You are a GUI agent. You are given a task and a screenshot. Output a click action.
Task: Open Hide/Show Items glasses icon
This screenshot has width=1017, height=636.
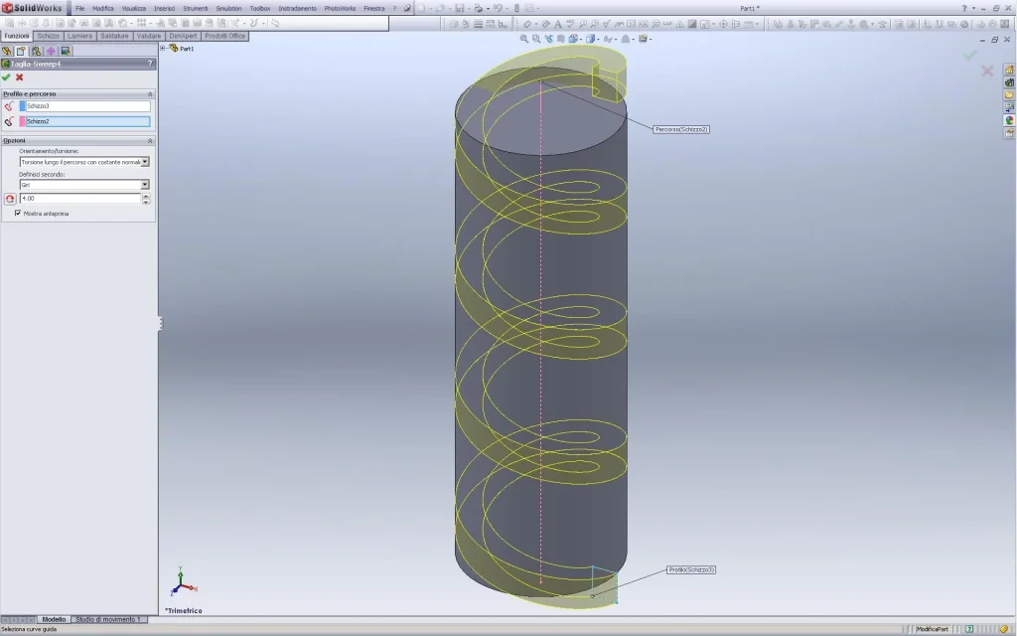pos(609,39)
